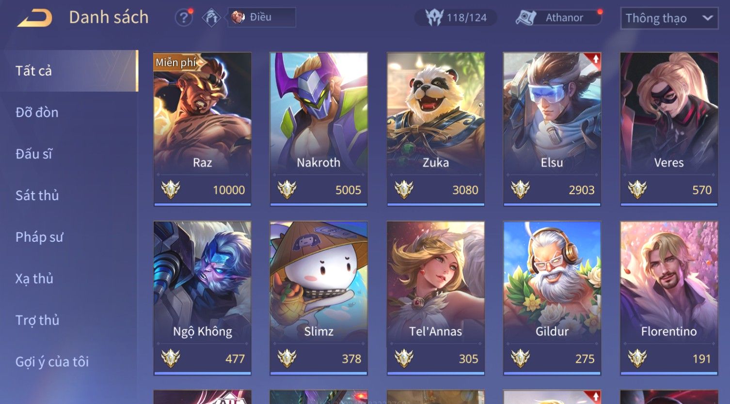Viewport: 730px width, 404px height.
Task: Open the Gợi ý của tôi section
Action: click(x=52, y=362)
